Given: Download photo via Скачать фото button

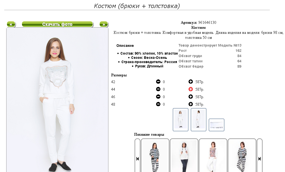Looking at the screenshot, I should click(x=57, y=24).
